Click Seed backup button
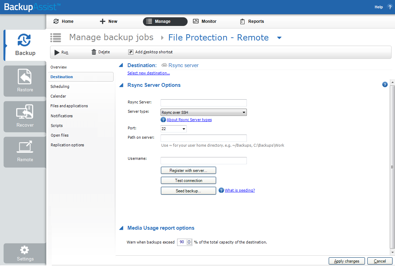This screenshot has height=266, width=395. 189,191
